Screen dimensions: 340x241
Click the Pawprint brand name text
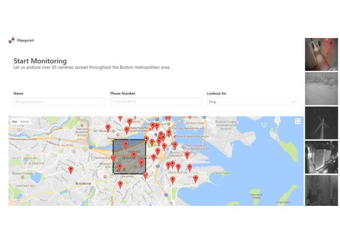pyautogui.click(x=25, y=40)
